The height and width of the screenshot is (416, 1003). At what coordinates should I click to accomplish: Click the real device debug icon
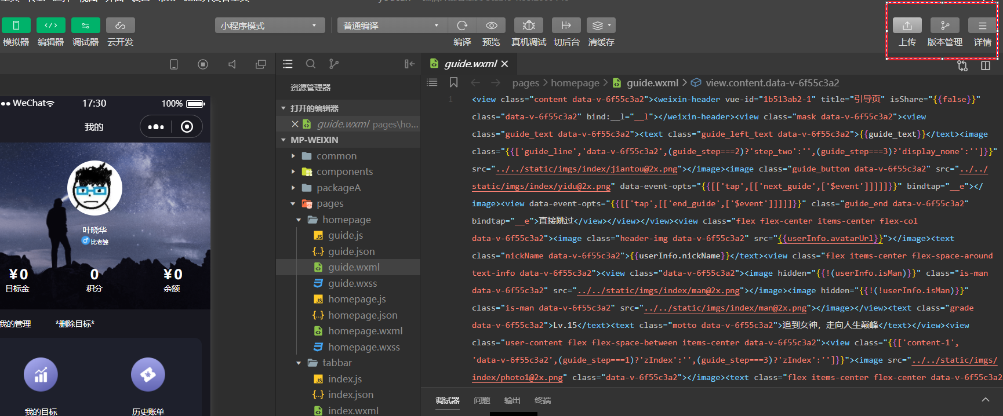528,25
